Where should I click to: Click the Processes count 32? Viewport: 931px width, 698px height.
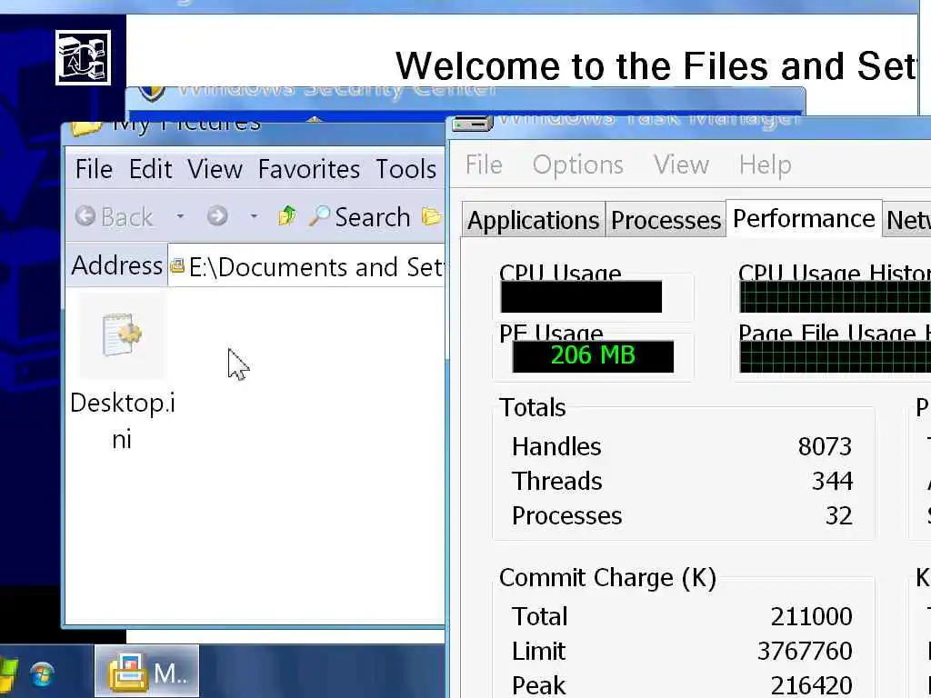(x=839, y=516)
